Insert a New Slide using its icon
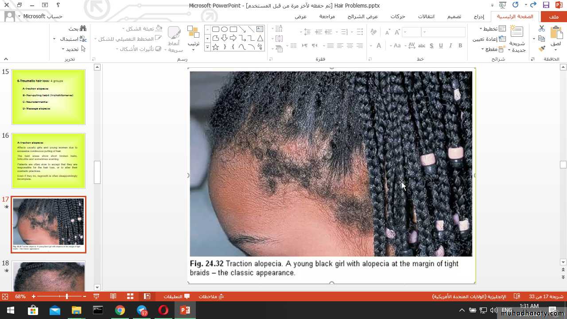This screenshot has width=567, height=319. 517,32
